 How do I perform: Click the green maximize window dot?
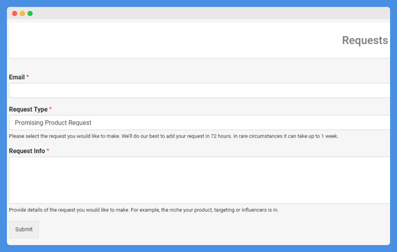pos(30,13)
